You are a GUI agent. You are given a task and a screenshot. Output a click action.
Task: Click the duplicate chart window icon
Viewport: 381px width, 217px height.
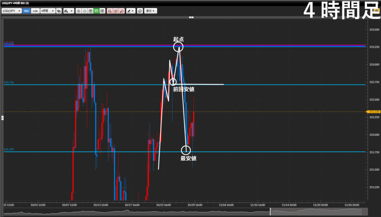59,11
